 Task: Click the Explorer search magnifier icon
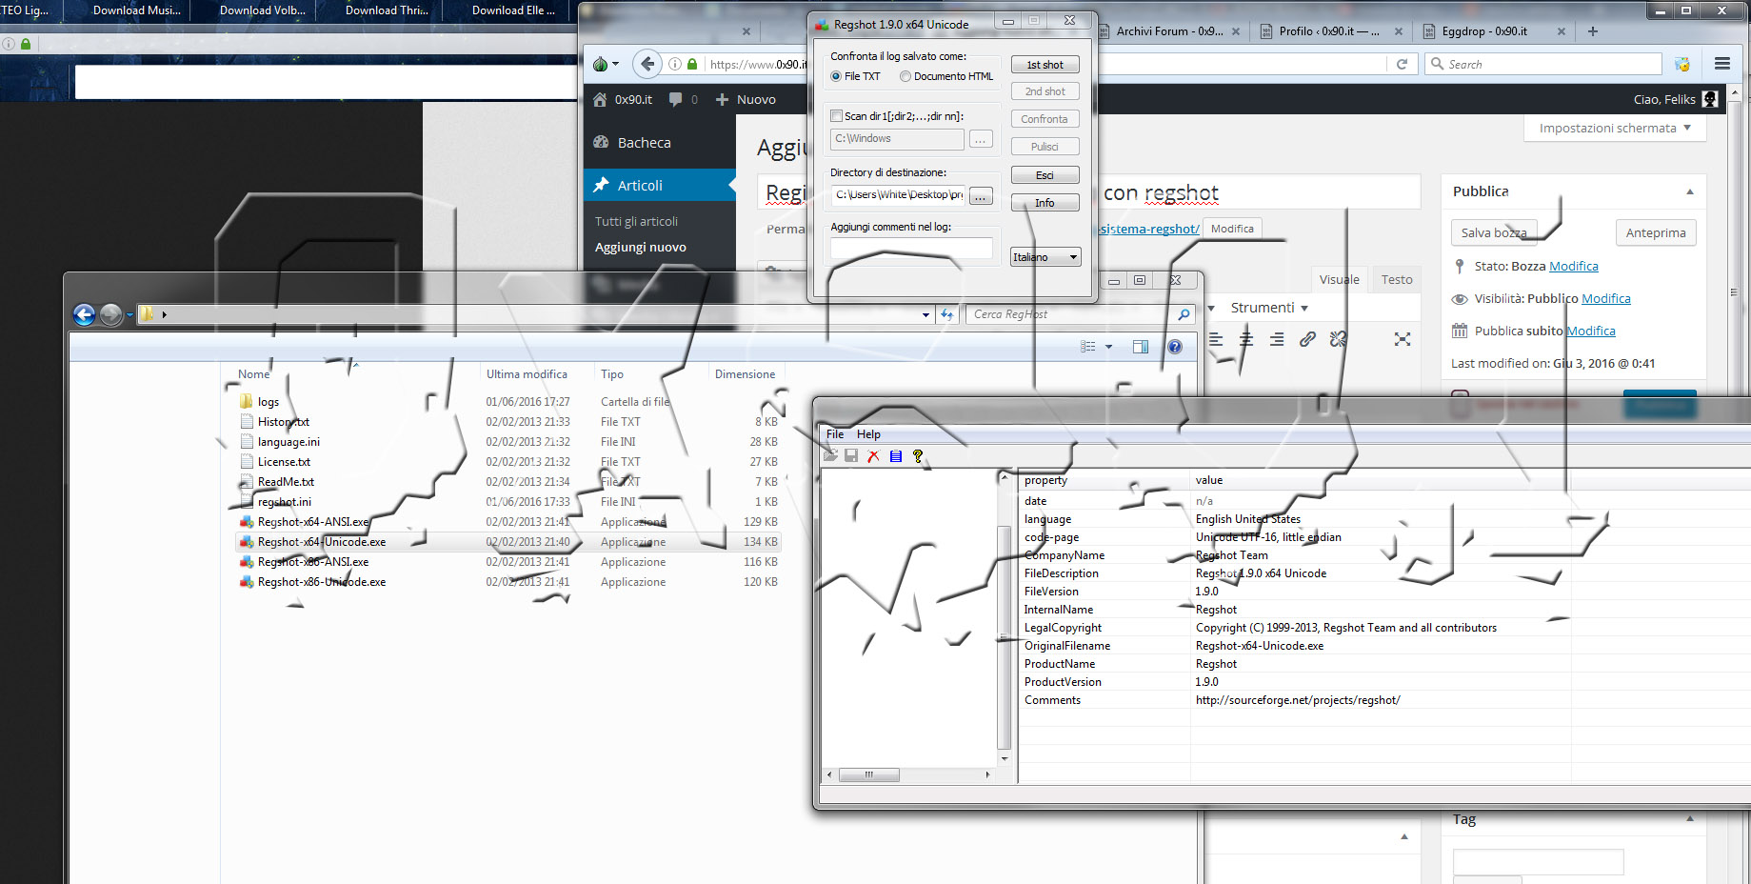(1184, 314)
